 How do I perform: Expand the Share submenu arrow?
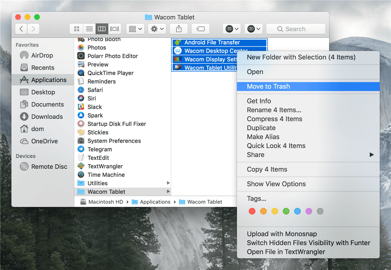click(x=371, y=155)
